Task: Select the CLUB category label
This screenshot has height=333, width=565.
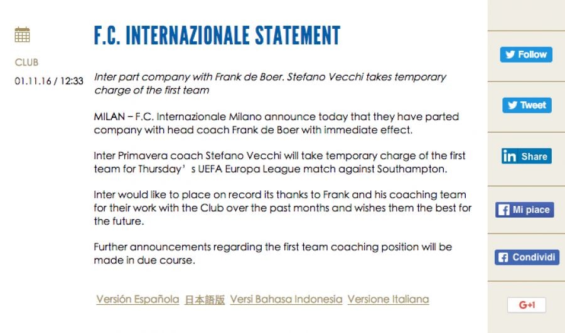Action: pos(26,63)
